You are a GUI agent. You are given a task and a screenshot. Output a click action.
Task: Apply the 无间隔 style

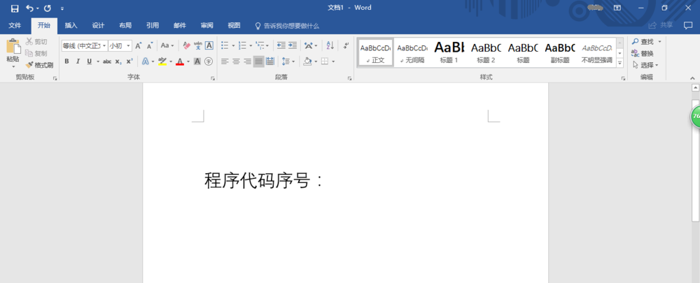coord(412,52)
